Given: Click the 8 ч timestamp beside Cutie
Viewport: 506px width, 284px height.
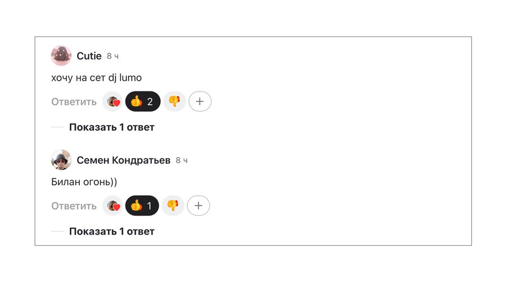Looking at the screenshot, I should (x=112, y=57).
